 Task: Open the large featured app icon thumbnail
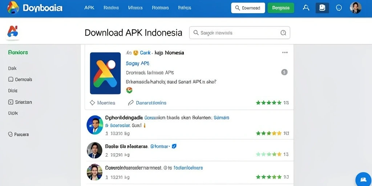click(x=105, y=73)
